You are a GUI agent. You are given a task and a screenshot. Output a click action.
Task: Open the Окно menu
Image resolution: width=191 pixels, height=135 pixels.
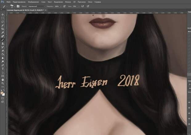[x=90, y=2]
